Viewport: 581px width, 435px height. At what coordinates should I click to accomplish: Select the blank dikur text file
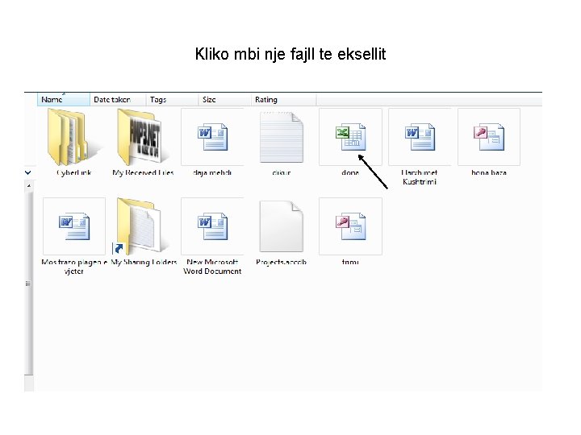coord(282,143)
